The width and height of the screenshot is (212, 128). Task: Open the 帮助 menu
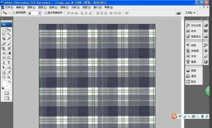[x=108, y=7]
